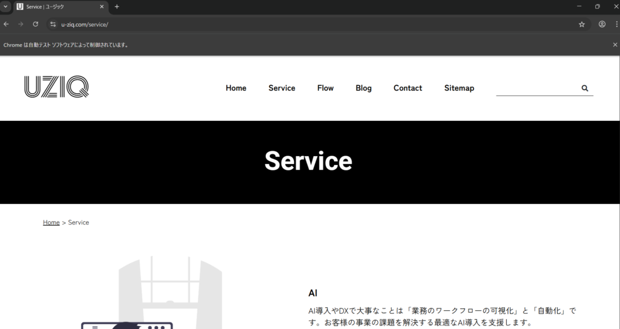Open the Chrome three-dot menu

[x=616, y=24]
